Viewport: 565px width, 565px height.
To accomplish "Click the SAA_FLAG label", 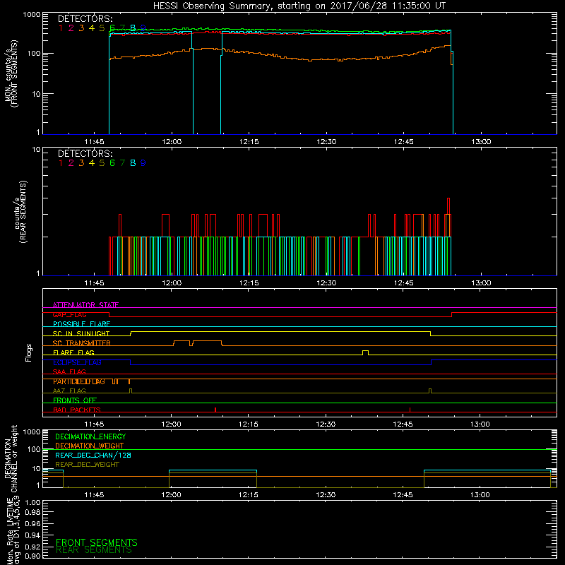I will 69,371.
